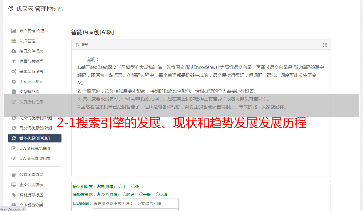Click the red 充值 recharge link
363x211 pixels.
click(x=40, y=31)
